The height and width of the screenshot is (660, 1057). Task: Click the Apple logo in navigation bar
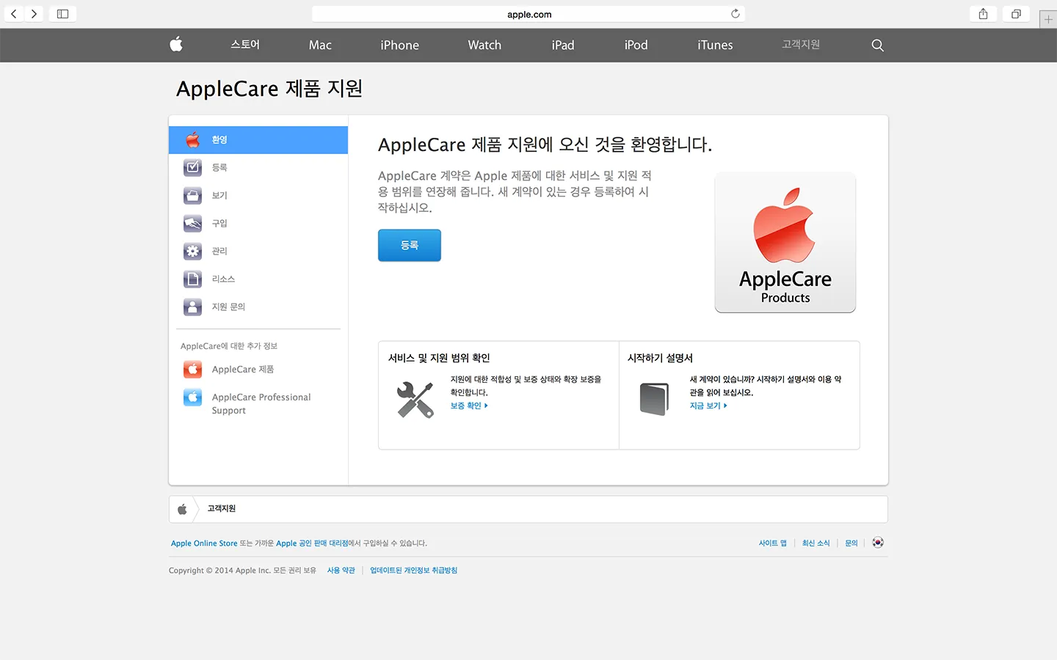[x=175, y=45]
